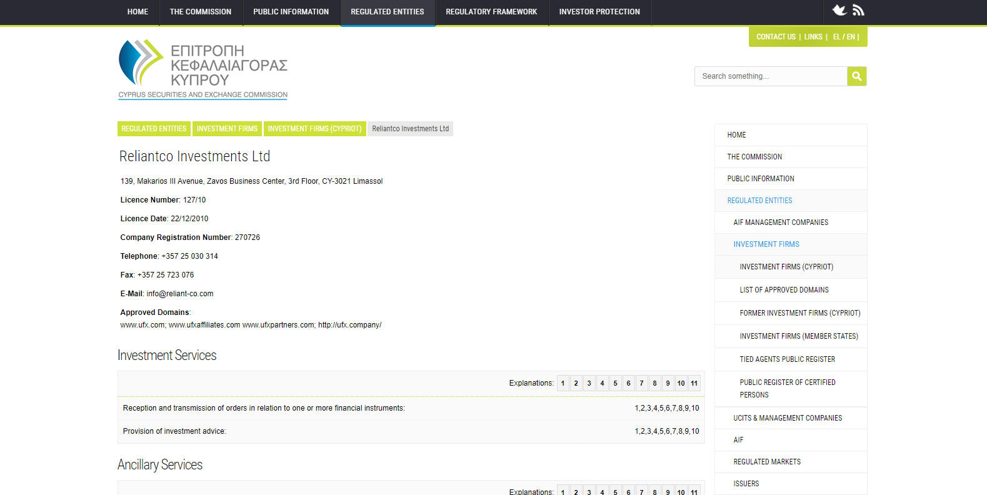Click the Licence Date 22/12/2010 text
This screenshot has height=495, width=987.
164,219
